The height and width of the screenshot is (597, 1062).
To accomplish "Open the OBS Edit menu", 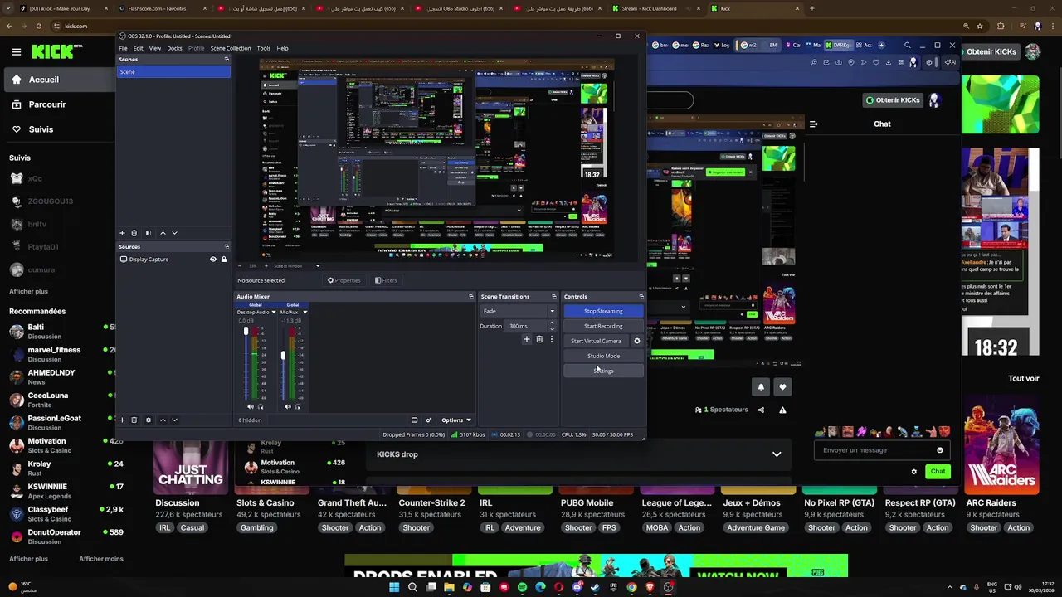I will click(138, 48).
